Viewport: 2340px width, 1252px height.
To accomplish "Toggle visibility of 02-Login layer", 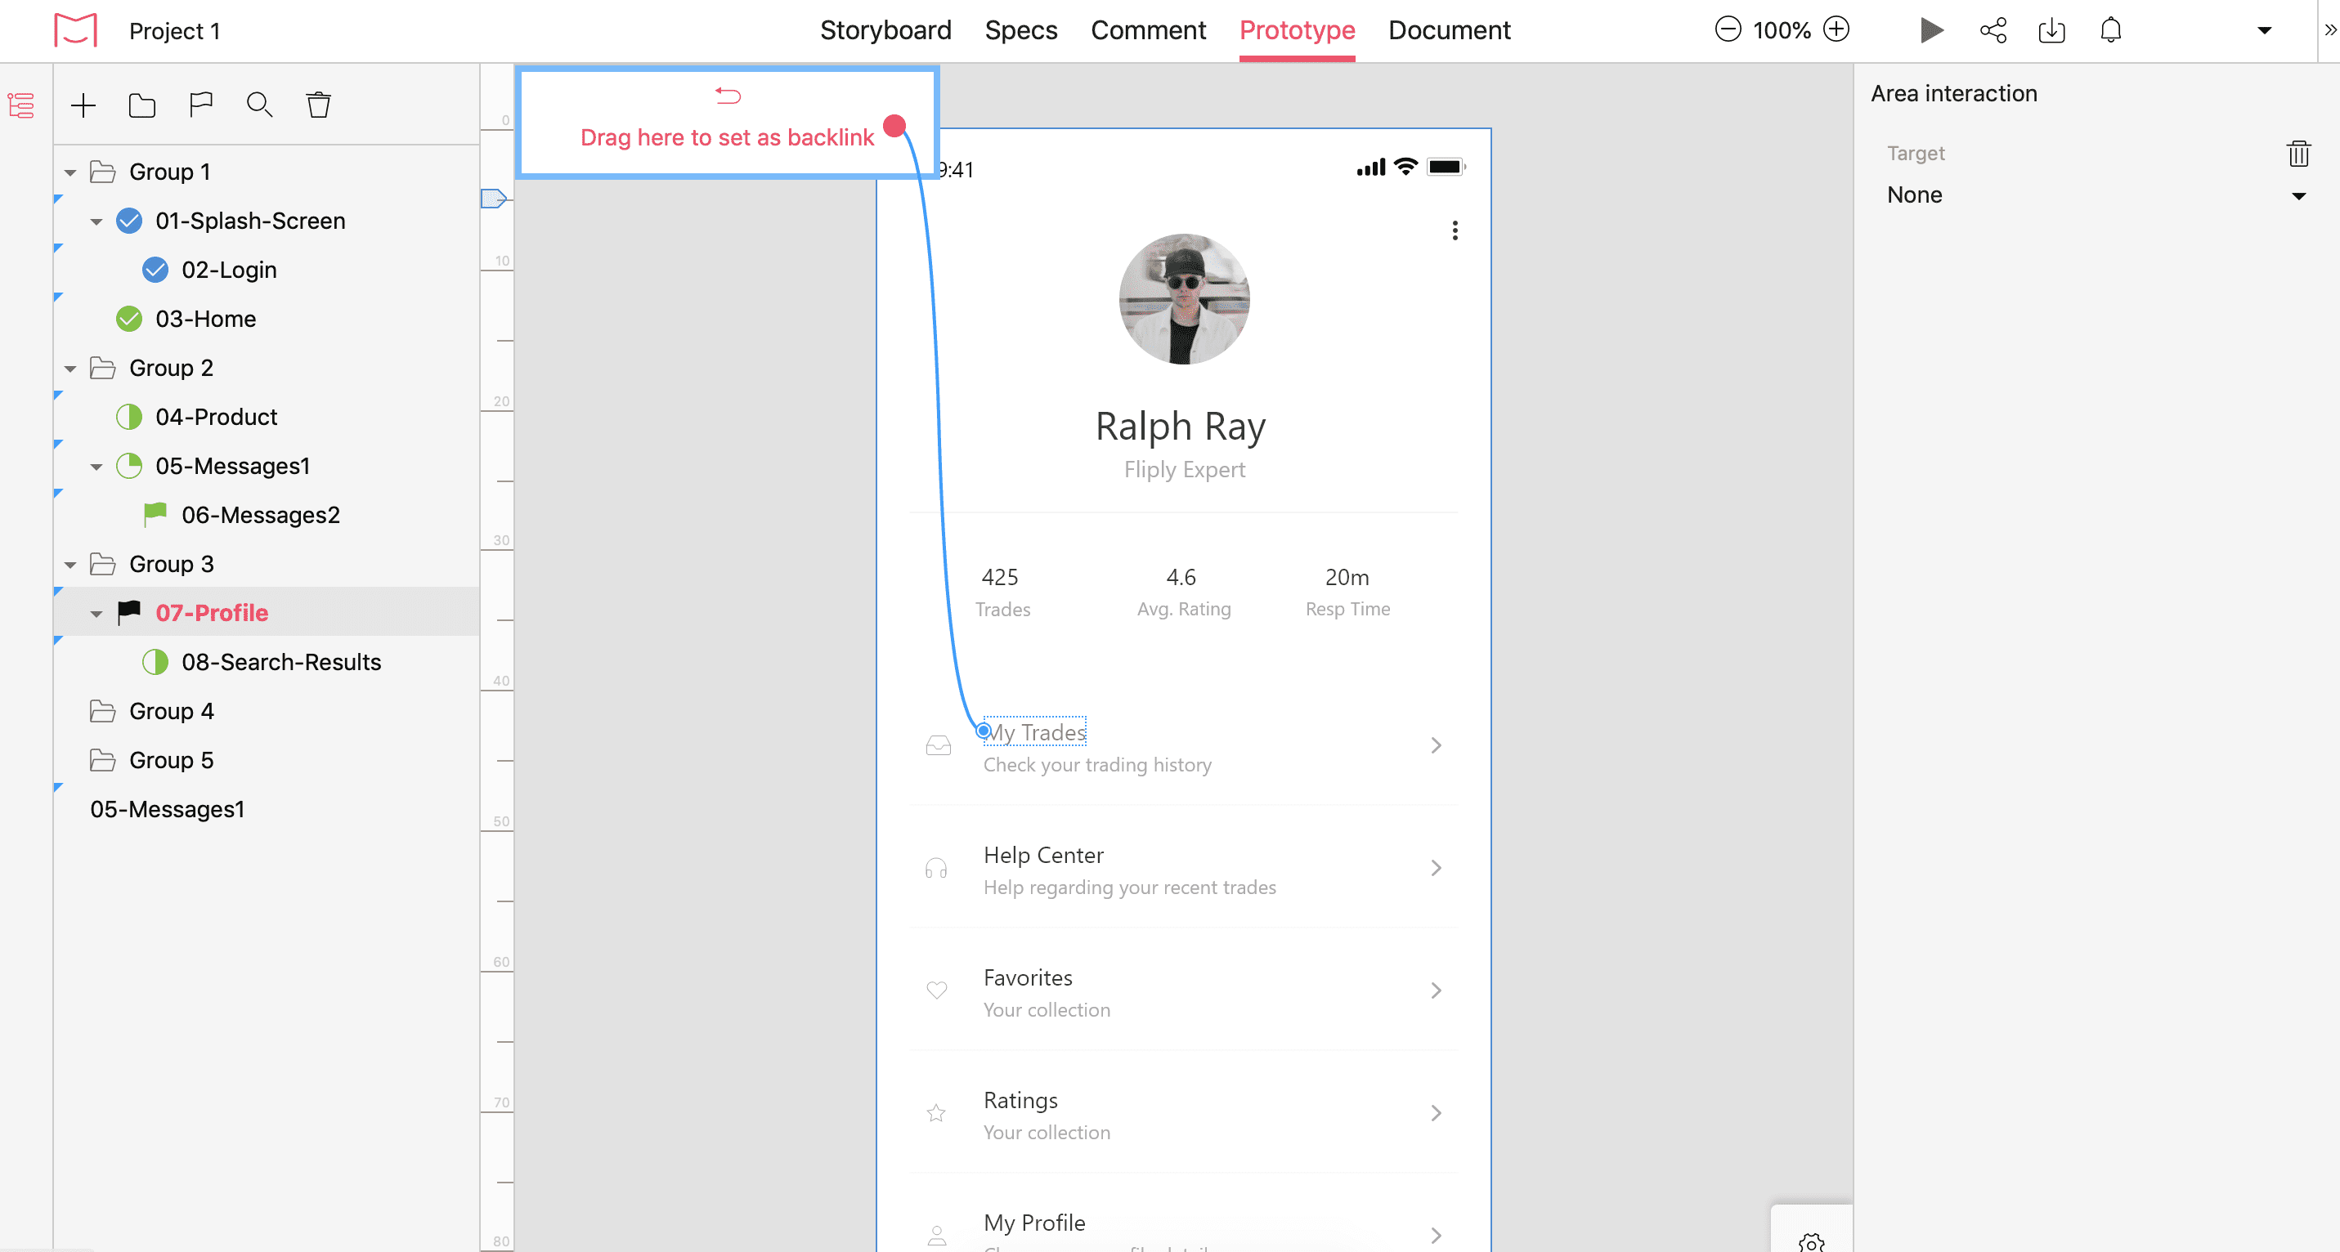I will (153, 270).
